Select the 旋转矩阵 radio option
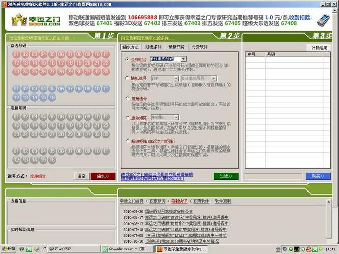This screenshot has height=254, width=339. click(127, 118)
